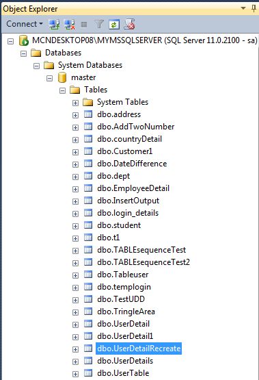Click the table icon beside dbo.Customer1
Image resolution: width=259 pixels, height=380 pixels.
[x=88, y=151]
